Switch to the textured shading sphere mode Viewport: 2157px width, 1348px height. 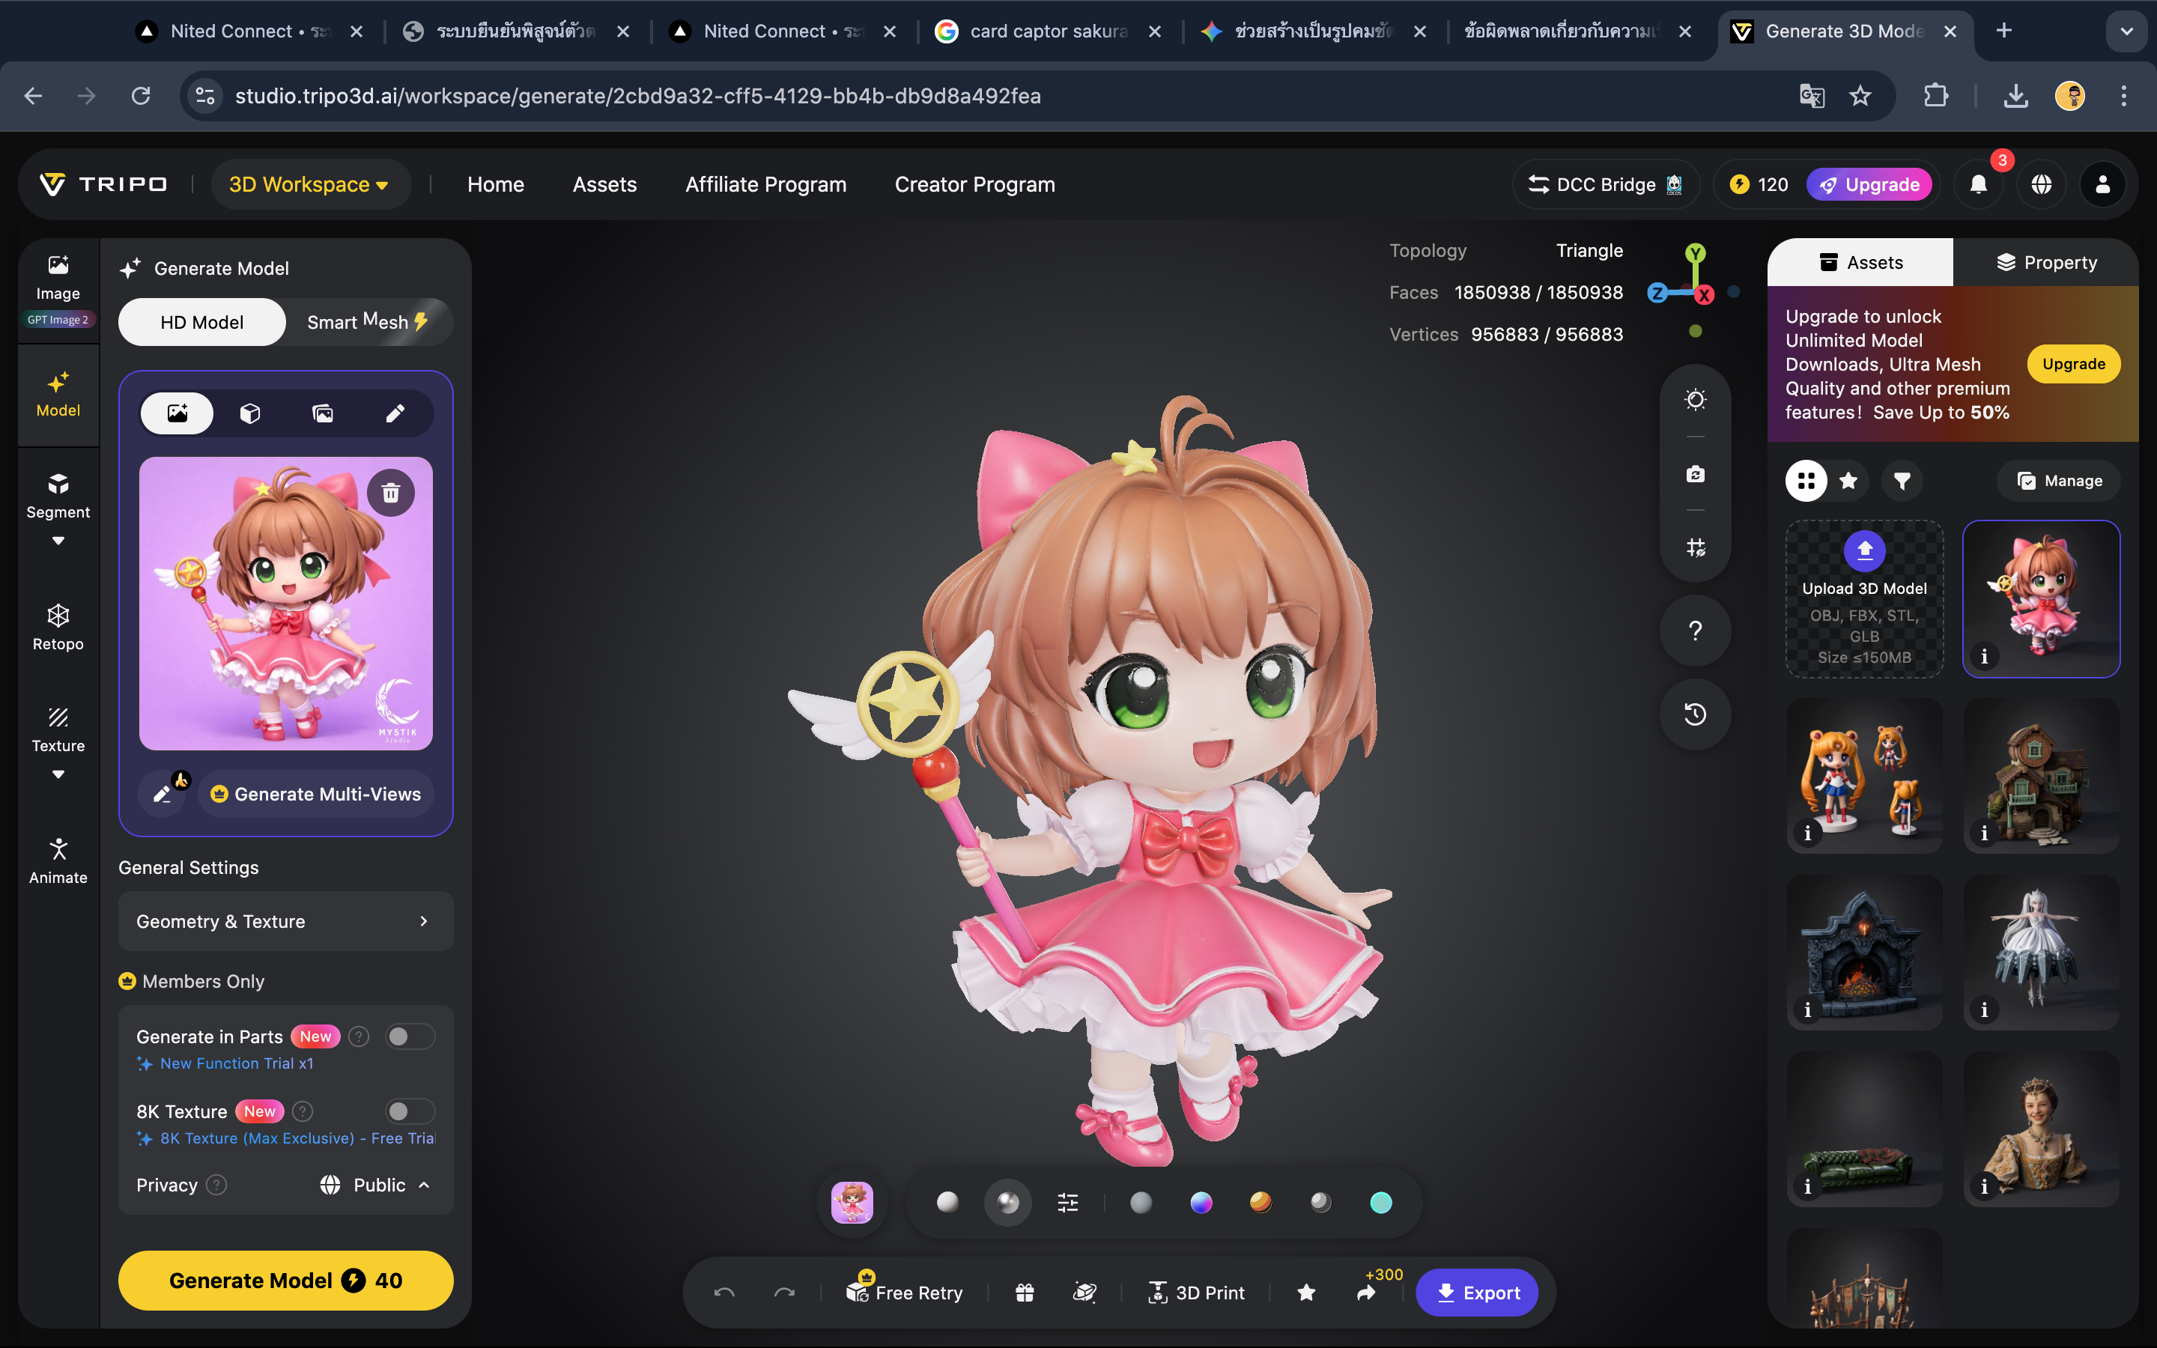1007,1203
